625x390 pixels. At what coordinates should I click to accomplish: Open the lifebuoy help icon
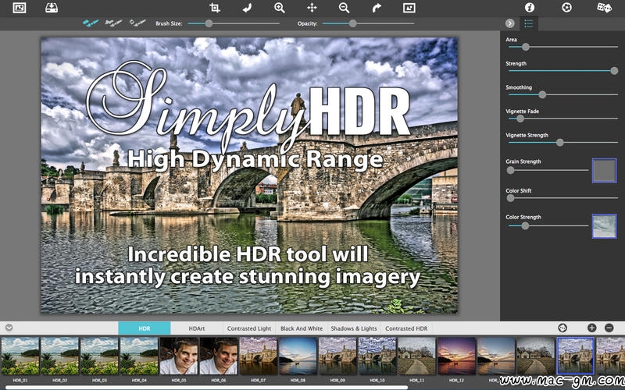[566, 8]
